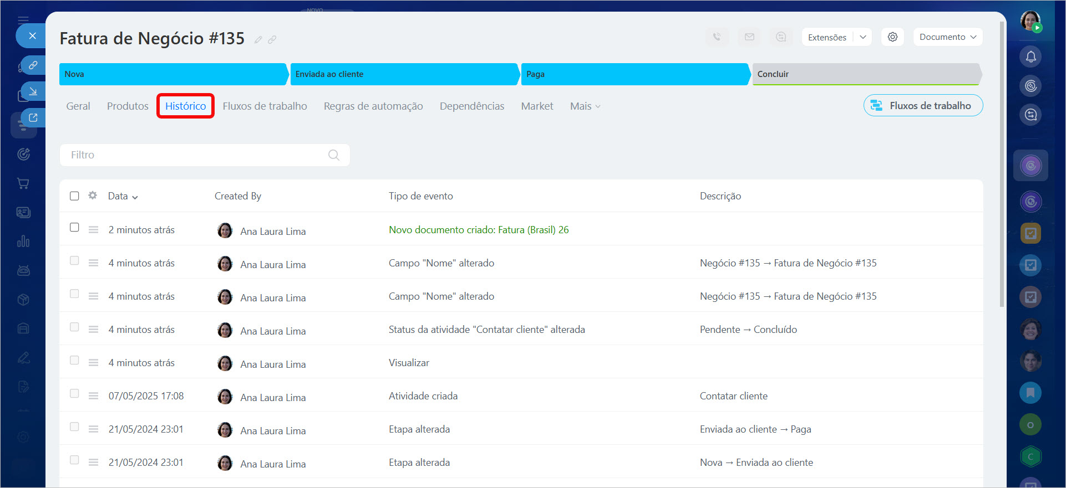Switch to the Produtos tab

click(128, 106)
